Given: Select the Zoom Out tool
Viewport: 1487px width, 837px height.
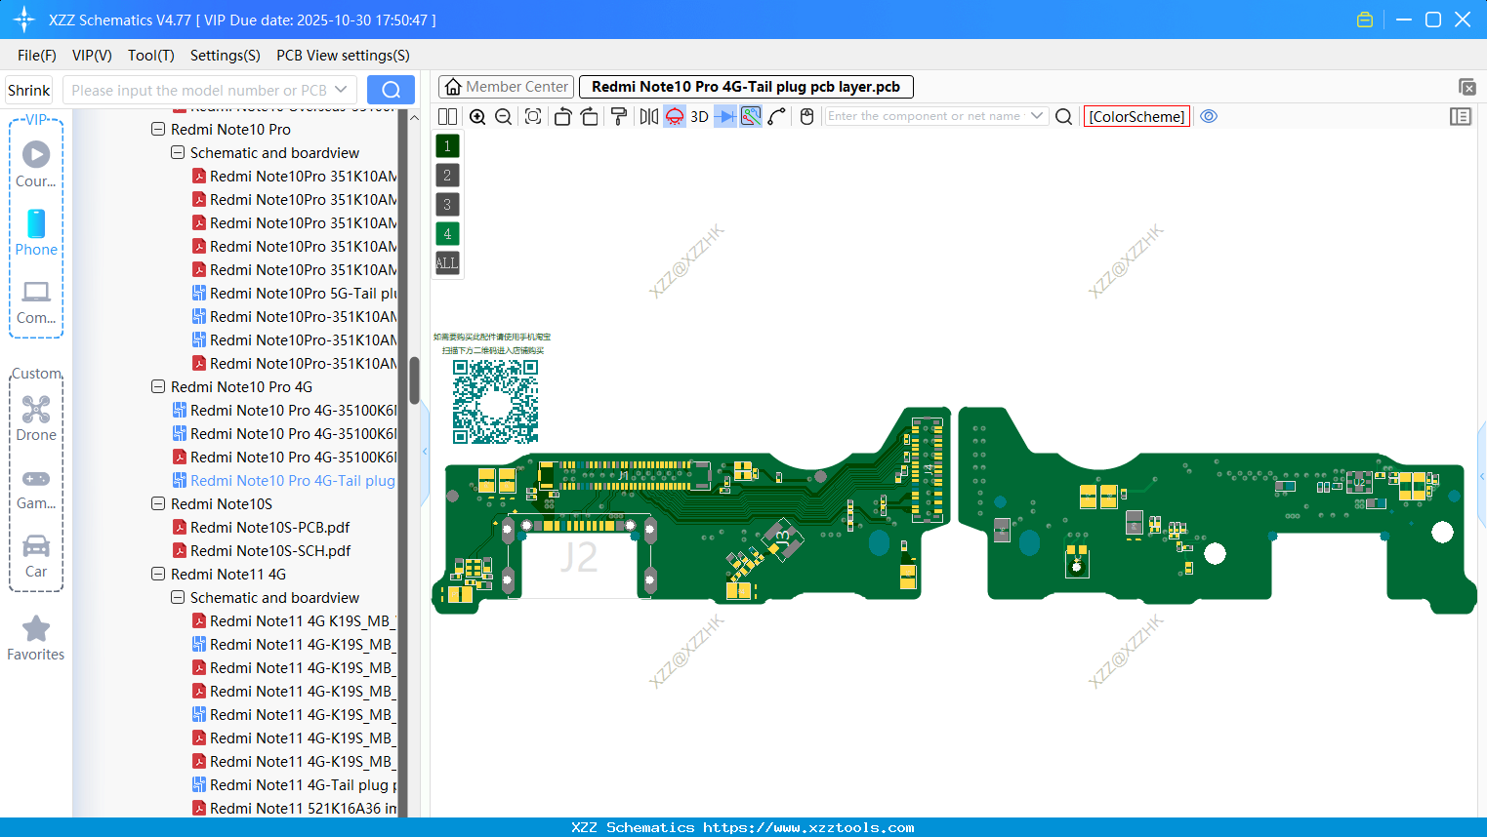Looking at the screenshot, I should click(502, 116).
